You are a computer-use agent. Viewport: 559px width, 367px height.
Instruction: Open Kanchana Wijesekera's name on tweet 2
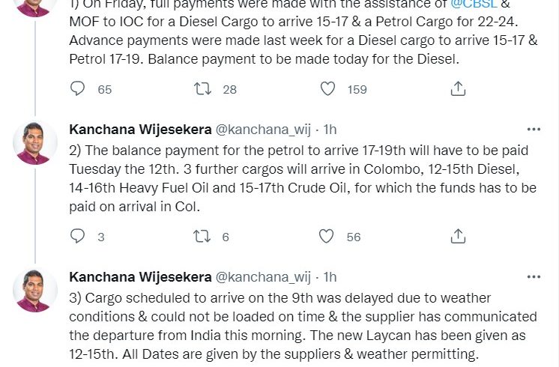pyautogui.click(x=139, y=130)
